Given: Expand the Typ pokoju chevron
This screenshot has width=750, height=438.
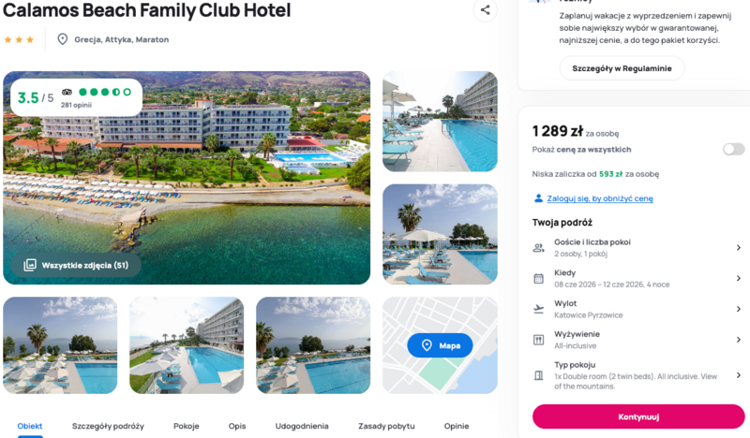Looking at the screenshot, I should click(x=739, y=375).
